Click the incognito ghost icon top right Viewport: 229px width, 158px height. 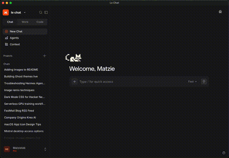click(x=220, y=12)
